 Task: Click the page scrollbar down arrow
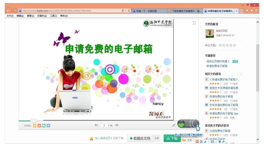258,139
